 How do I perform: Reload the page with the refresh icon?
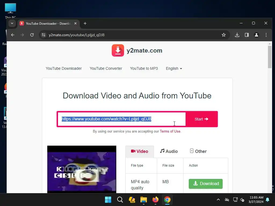click(x=32, y=35)
